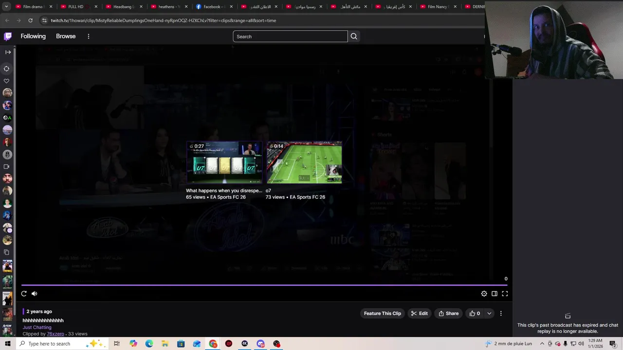The height and width of the screenshot is (350, 623).
Task: Open the Just Chatting category link
Action: [37, 327]
